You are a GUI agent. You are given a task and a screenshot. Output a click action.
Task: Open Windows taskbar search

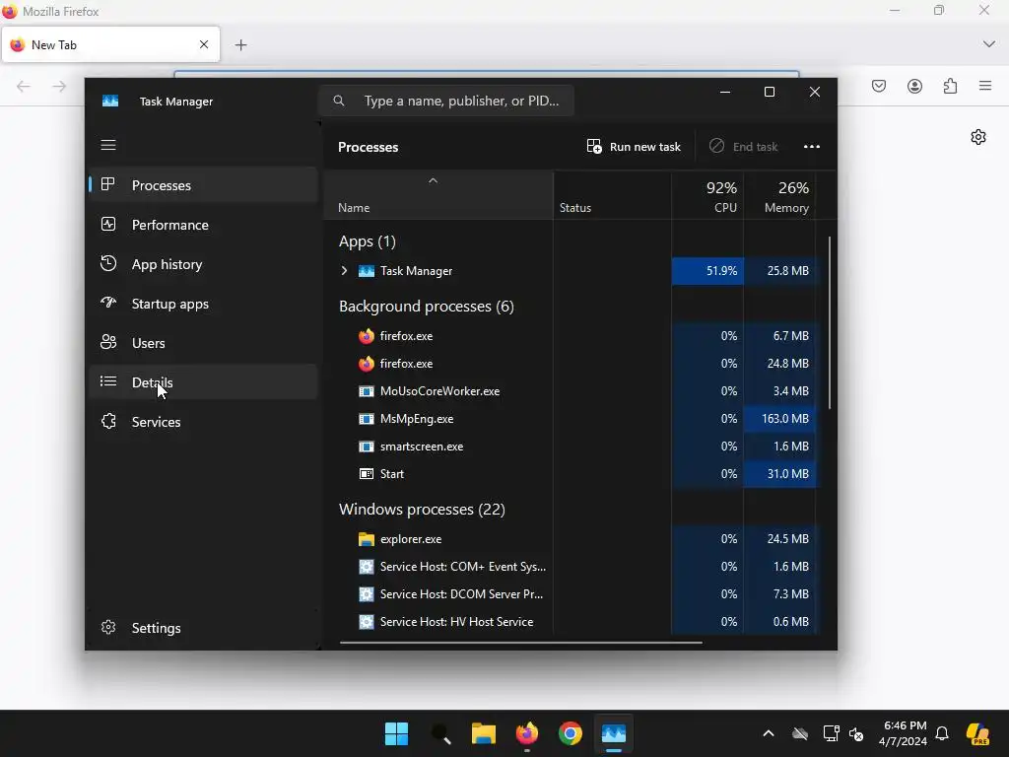pyautogui.click(x=440, y=733)
